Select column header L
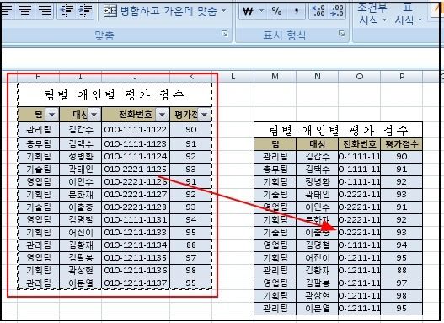Viewport: 444px width, 323px height. (233, 77)
